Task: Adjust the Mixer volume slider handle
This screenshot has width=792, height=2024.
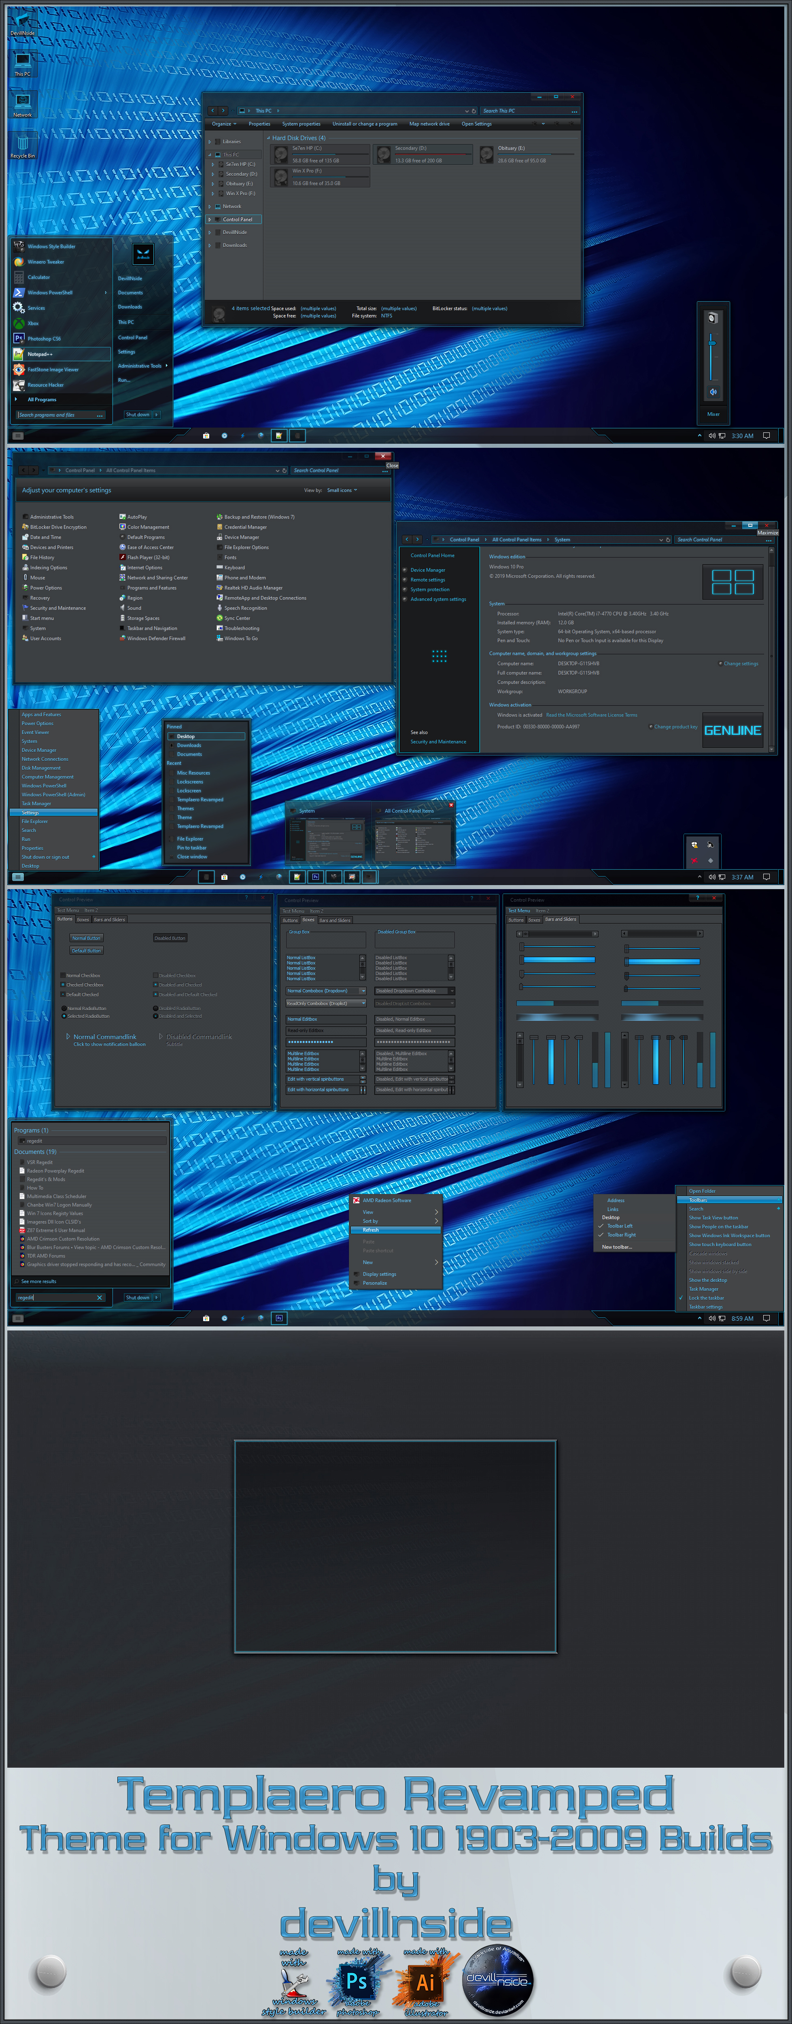Action: [712, 343]
